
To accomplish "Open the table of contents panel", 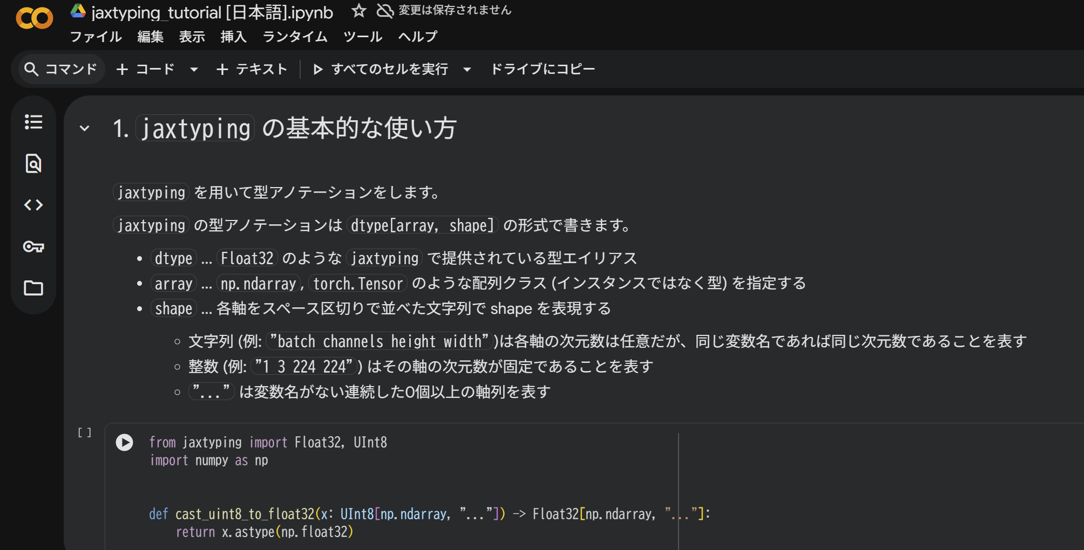I will pyautogui.click(x=33, y=122).
